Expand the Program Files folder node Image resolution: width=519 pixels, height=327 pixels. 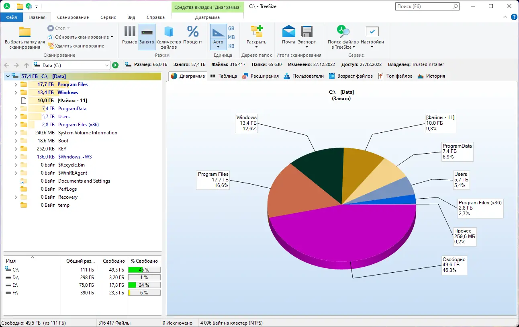(16, 84)
